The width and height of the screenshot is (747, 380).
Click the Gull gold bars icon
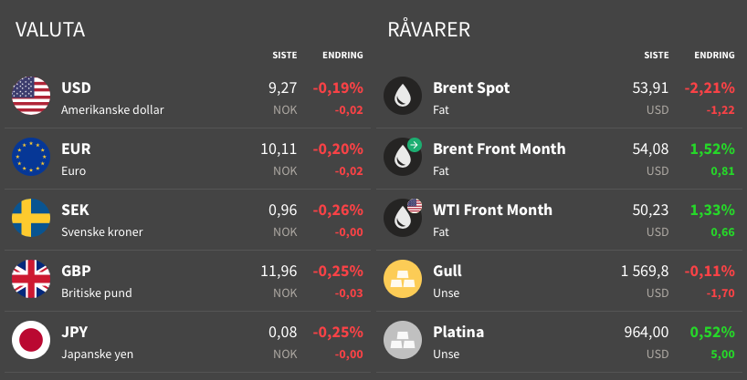tap(403, 279)
